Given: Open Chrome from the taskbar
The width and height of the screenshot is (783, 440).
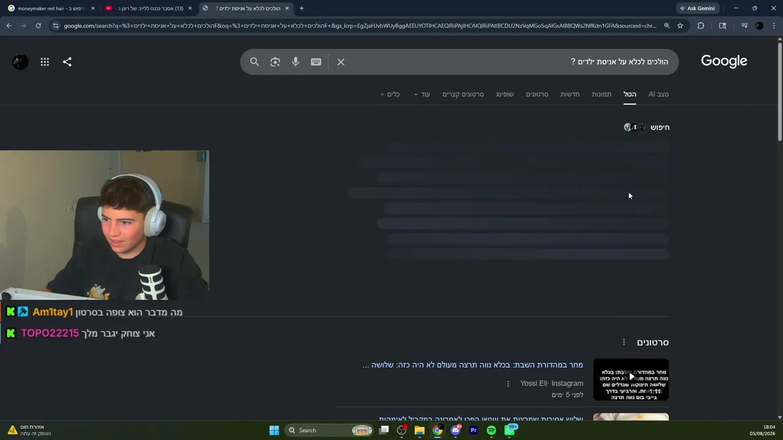Looking at the screenshot, I should (x=437, y=430).
